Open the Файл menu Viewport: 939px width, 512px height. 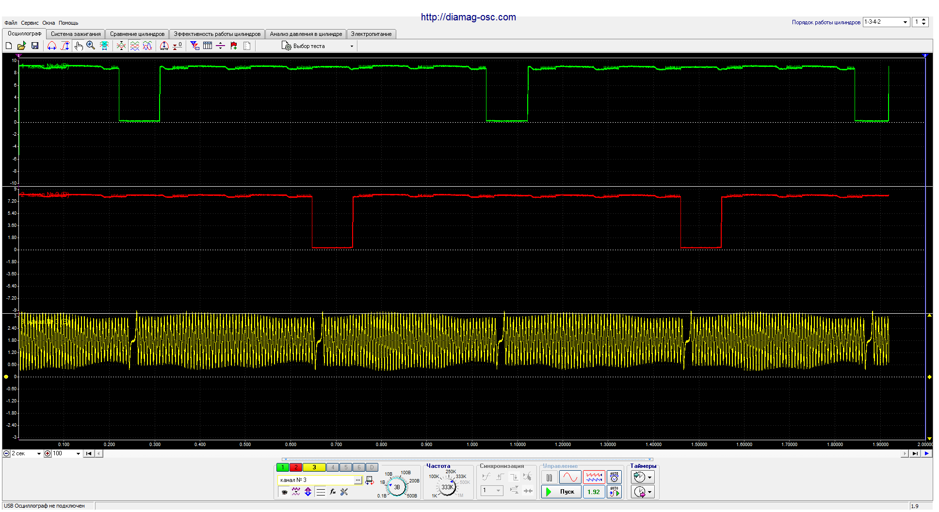click(11, 23)
